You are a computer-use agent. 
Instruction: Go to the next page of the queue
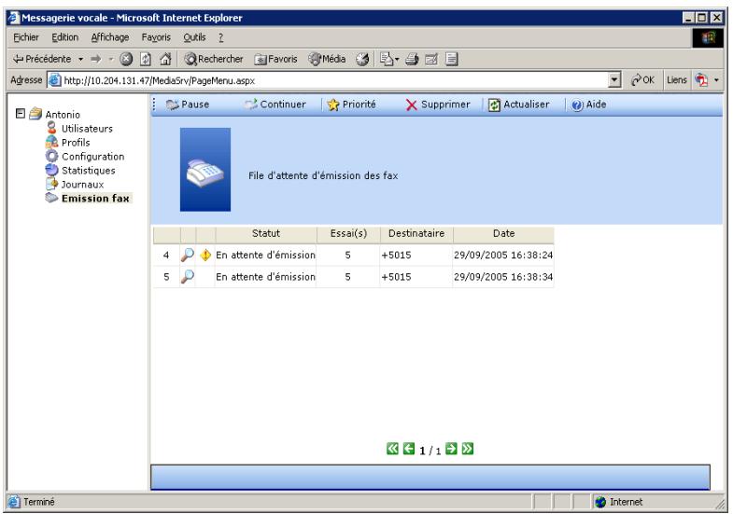point(451,449)
